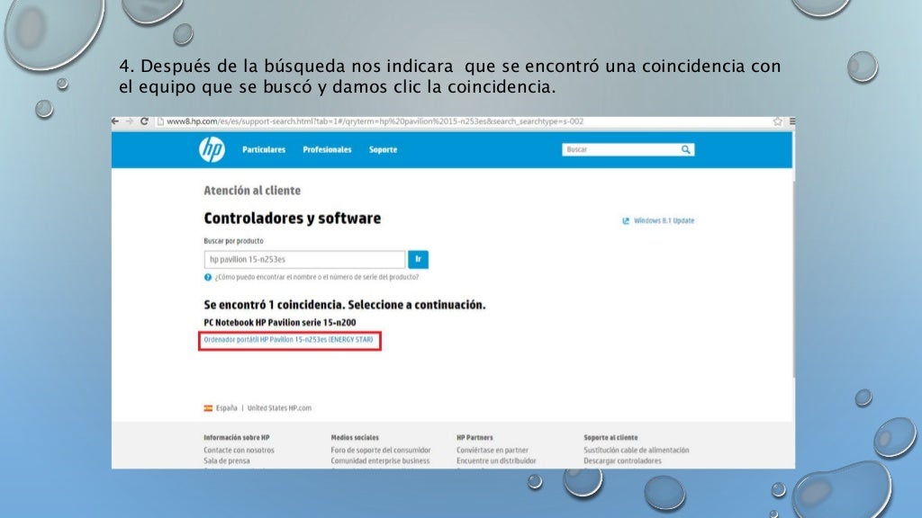Click the Spain flag icon
The width and height of the screenshot is (922, 518).
coord(208,408)
